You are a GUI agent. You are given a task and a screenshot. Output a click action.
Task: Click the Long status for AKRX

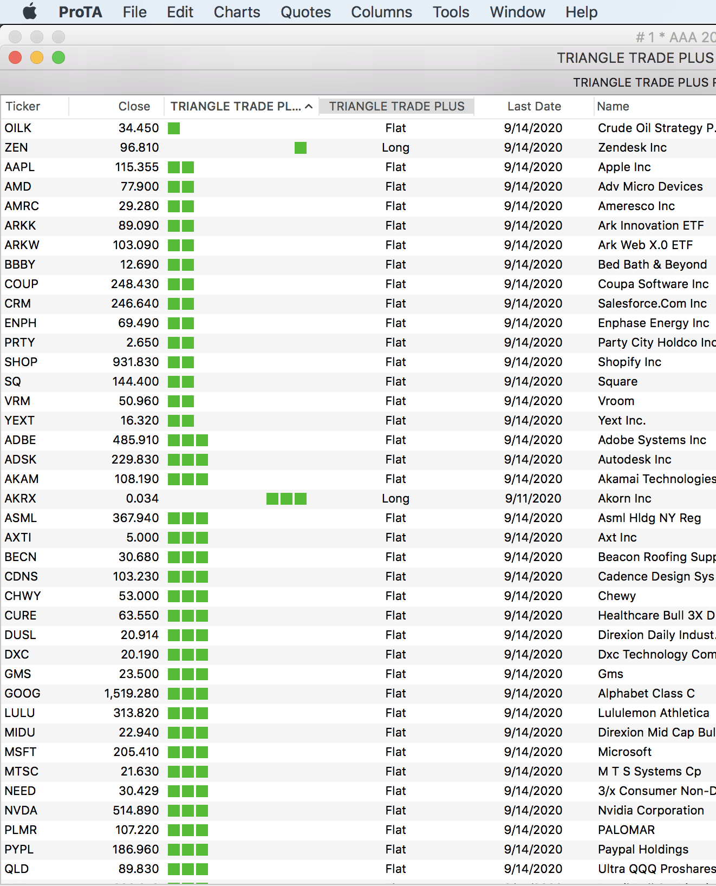pos(395,499)
